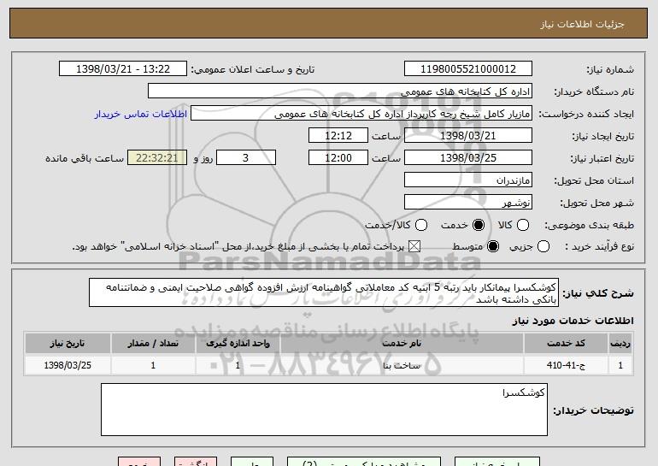Click service code cell ج-41-410
Image resolution: width=658 pixels, height=466 pixels.
[566, 365]
